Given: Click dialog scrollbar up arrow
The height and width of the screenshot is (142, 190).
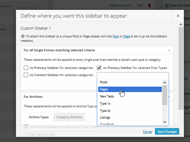Looking at the screenshot, I should pos(181,24).
